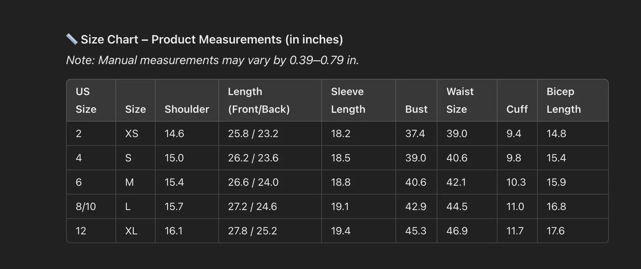Select the Bust column header
Image resolution: width=641 pixels, height=269 pixels.
click(416, 109)
